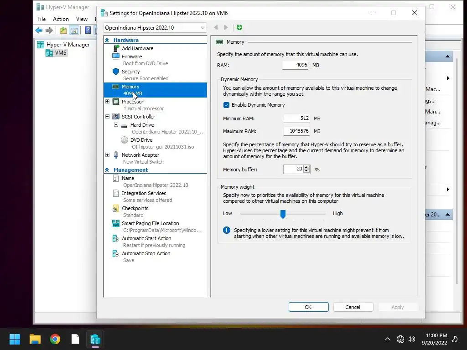Open the Action menu
The width and height of the screenshot is (467, 350).
[x=61, y=19]
